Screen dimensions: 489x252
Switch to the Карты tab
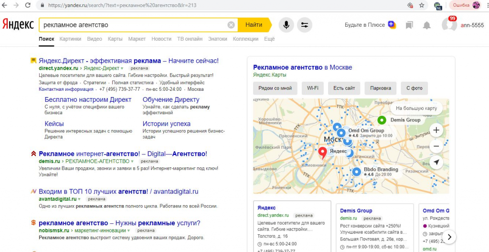coord(115,39)
